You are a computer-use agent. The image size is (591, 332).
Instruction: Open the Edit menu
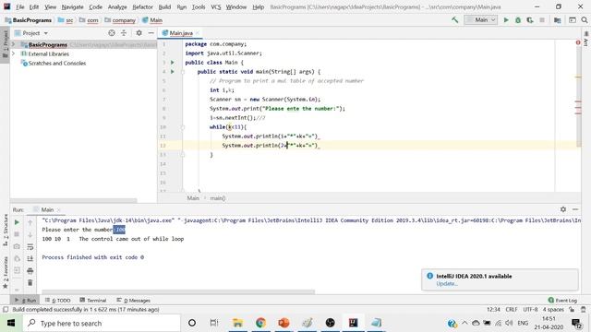(x=34, y=6)
